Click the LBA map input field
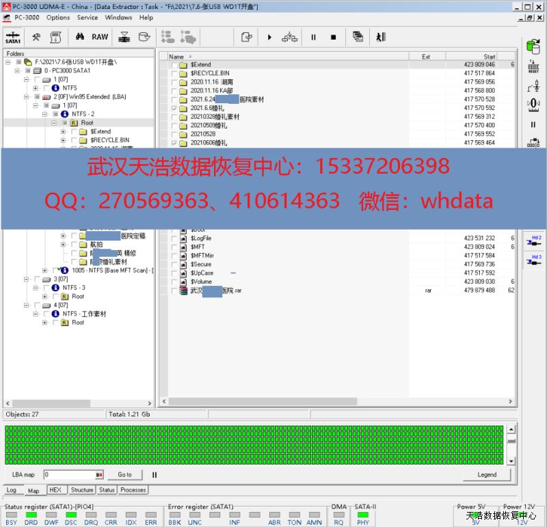Viewport: 547px width, 527px height. tap(68, 475)
